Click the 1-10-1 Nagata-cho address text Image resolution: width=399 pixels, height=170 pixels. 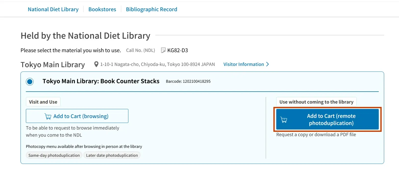click(x=158, y=64)
